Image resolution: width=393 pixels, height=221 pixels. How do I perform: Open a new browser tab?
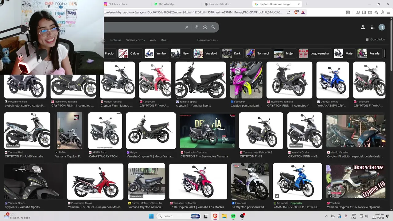[x=306, y=4]
